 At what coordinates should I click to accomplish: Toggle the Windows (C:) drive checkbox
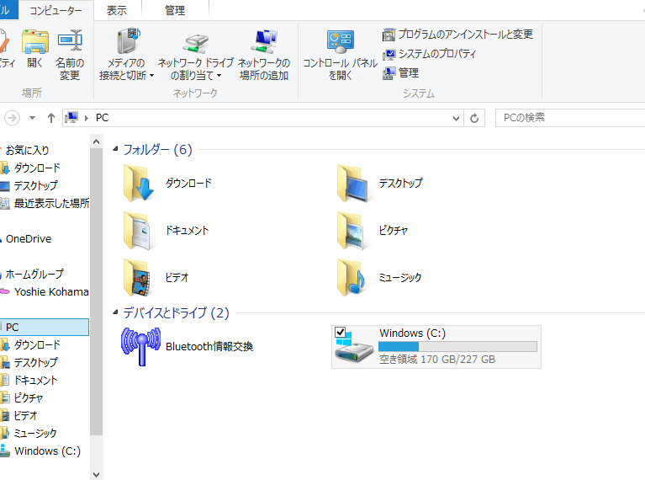(341, 333)
